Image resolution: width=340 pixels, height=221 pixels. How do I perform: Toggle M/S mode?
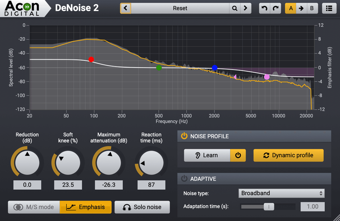click(33, 207)
